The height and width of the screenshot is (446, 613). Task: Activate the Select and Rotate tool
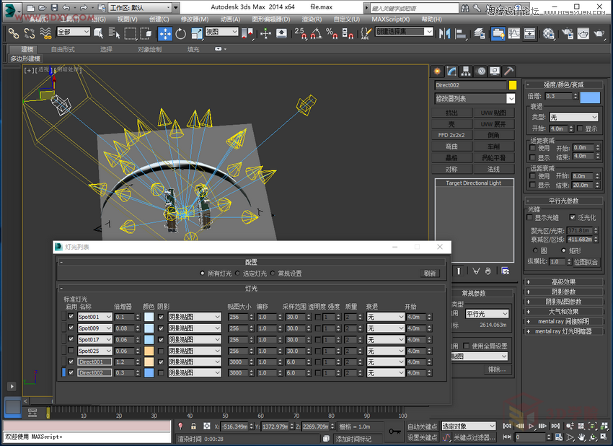click(182, 33)
